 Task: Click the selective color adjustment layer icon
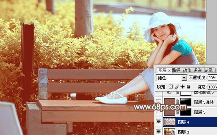pyautogui.click(x=169, y=92)
